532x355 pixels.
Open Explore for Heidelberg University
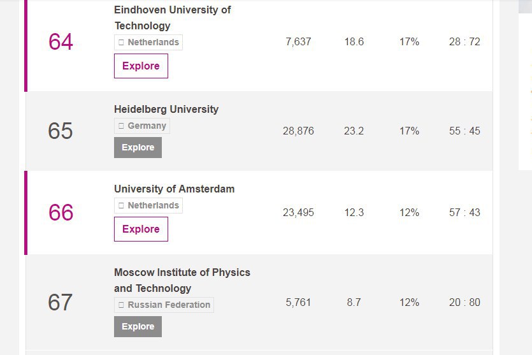[138, 148]
